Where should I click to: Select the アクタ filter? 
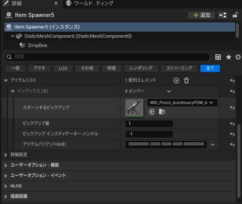tap(39, 68)
